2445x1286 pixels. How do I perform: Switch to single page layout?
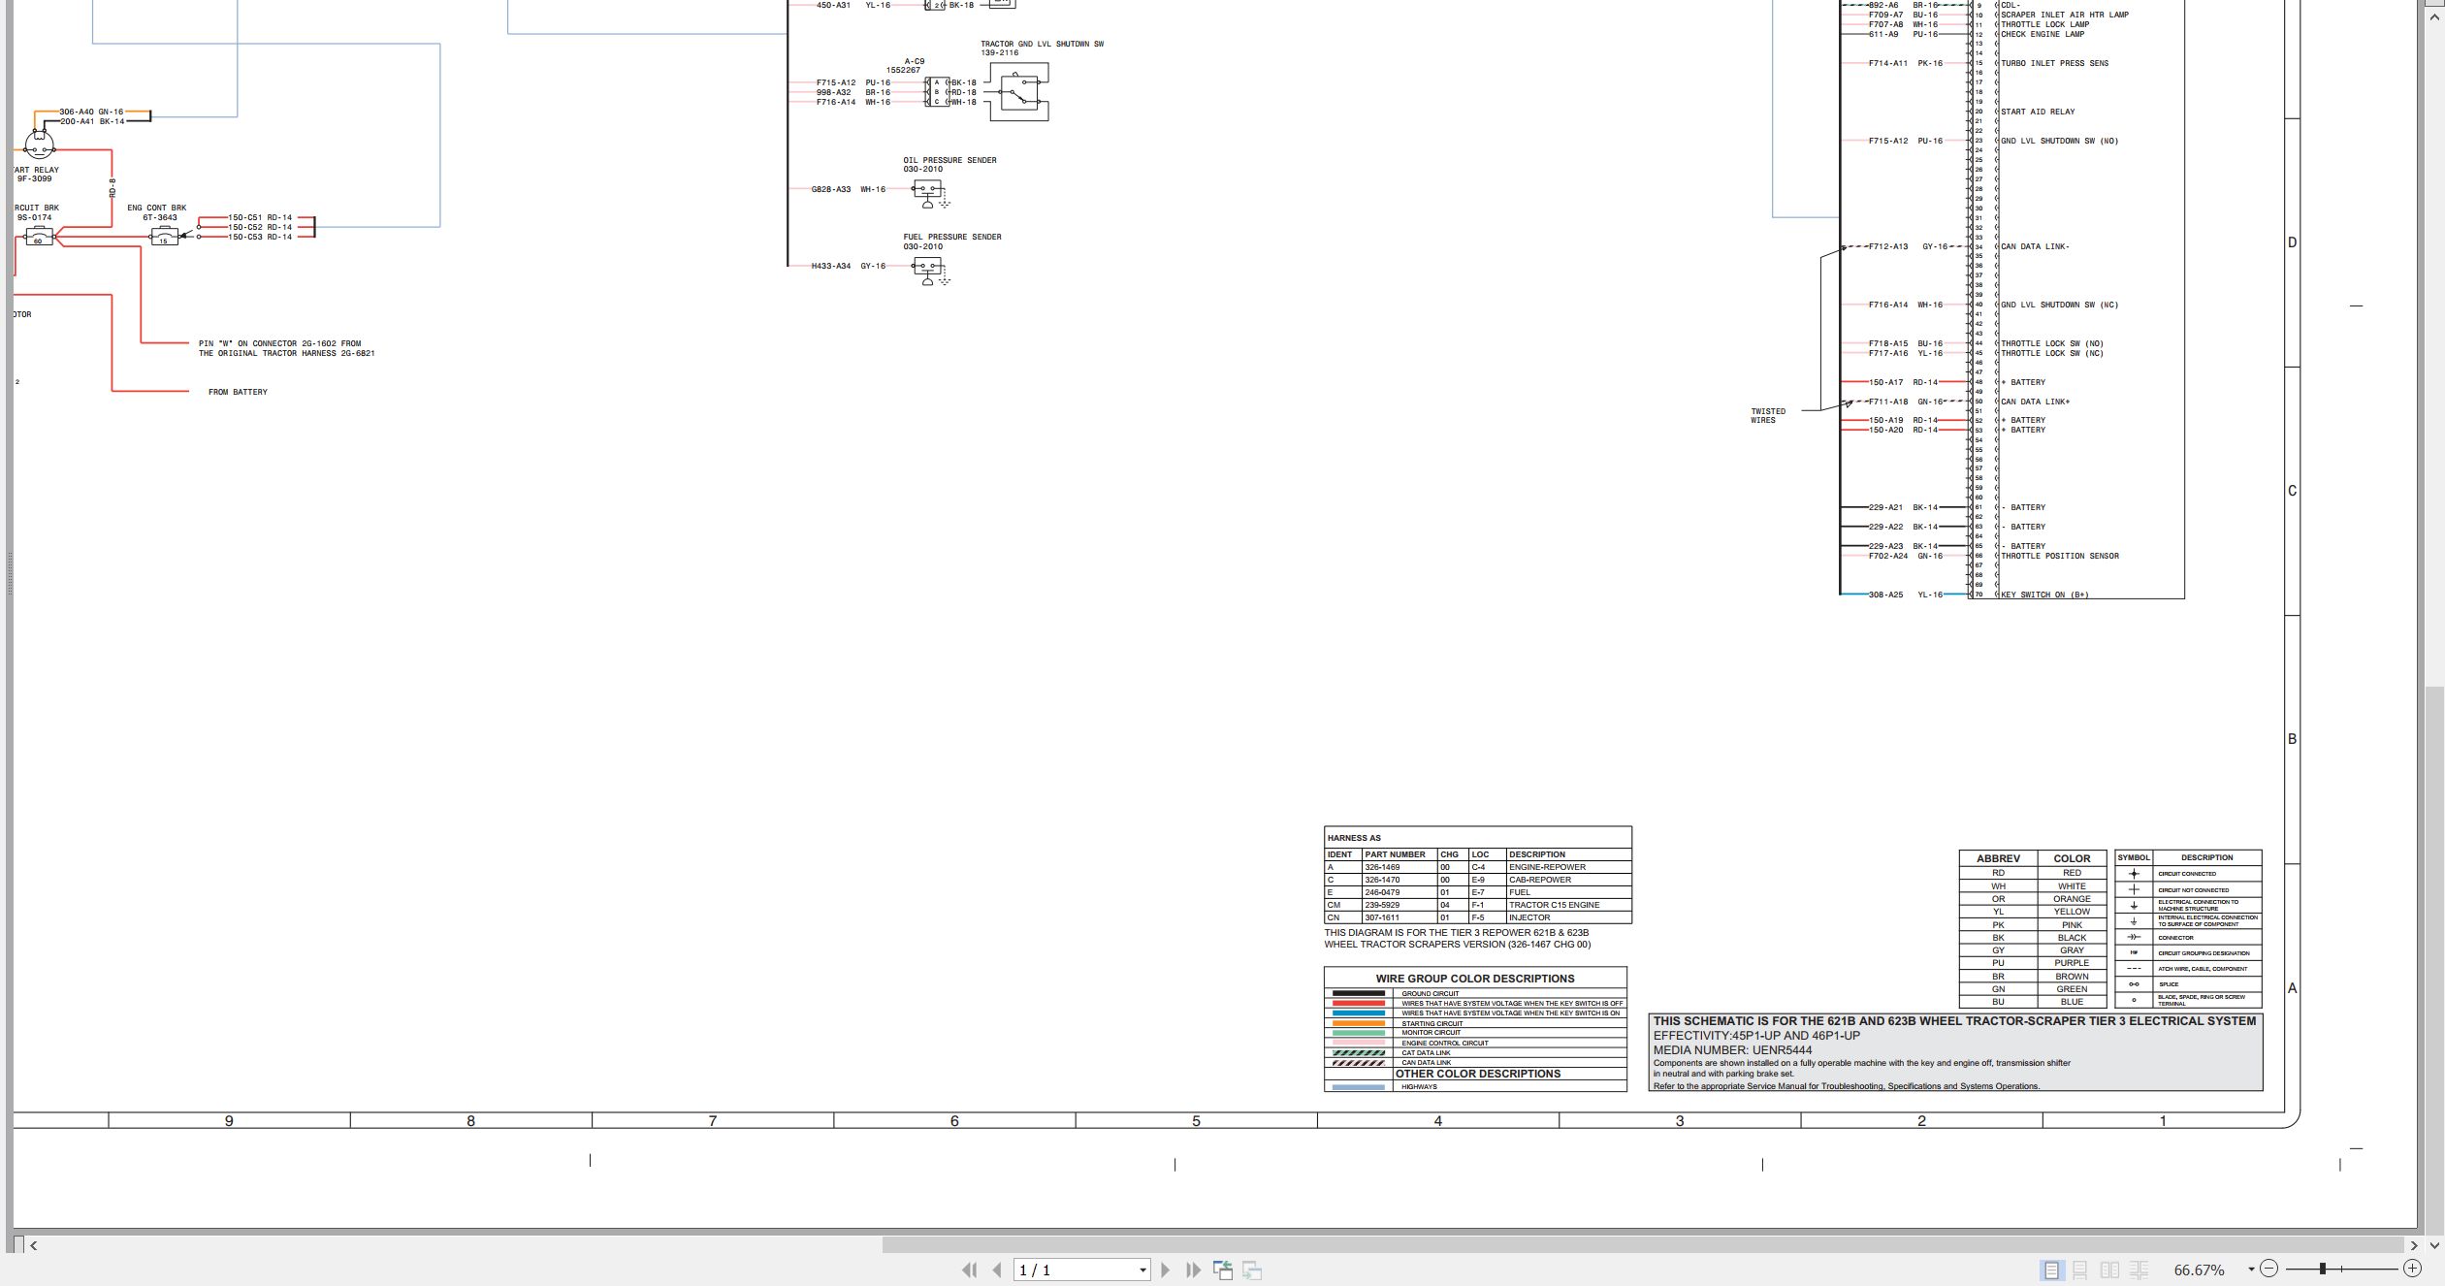click(2051, 1270)
